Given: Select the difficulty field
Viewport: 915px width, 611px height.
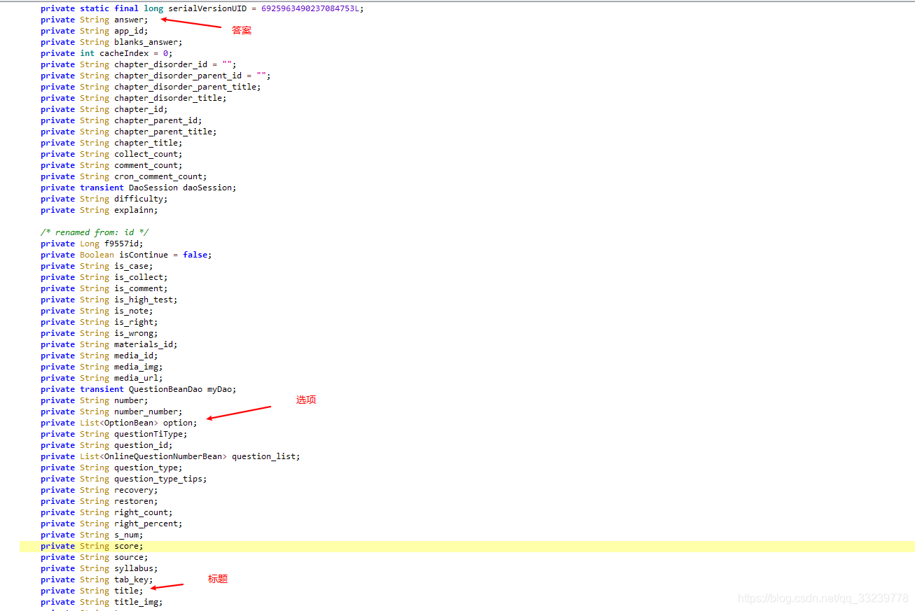Looking at the screenshot, I should [104, 199].
